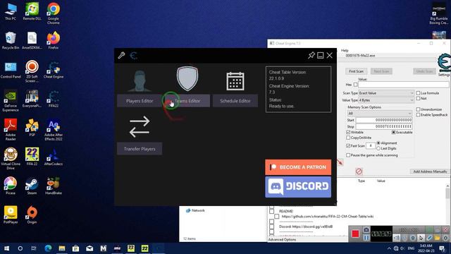This screenshot has width=451, height=254.
Task: Open the Firefox desktop shortcut
Action: point(54,40)
